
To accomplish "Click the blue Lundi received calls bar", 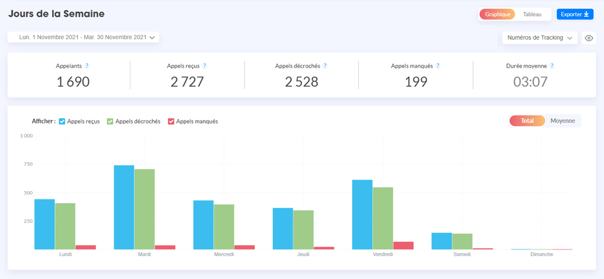I will [45, 224].
